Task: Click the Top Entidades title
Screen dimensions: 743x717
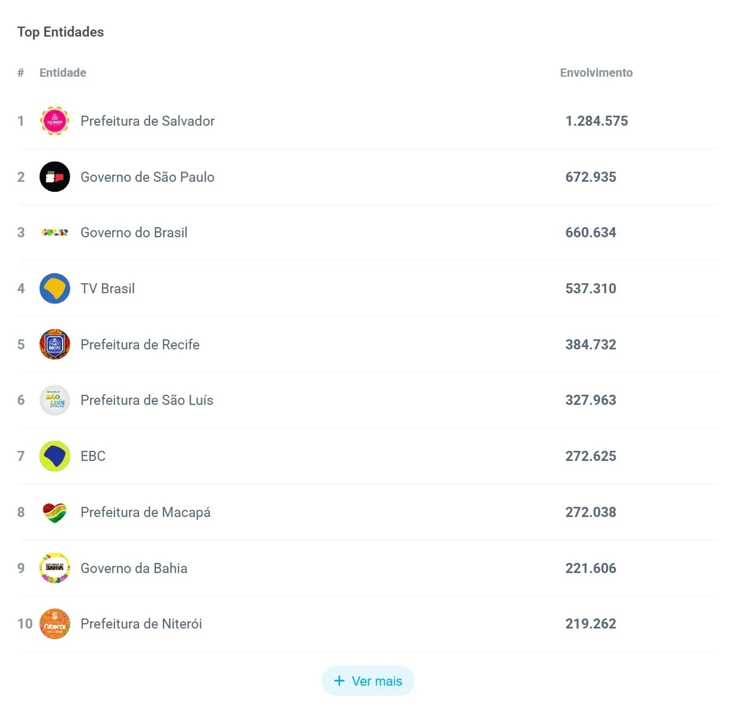Action: pyautogui.click(x=60, y=32)
